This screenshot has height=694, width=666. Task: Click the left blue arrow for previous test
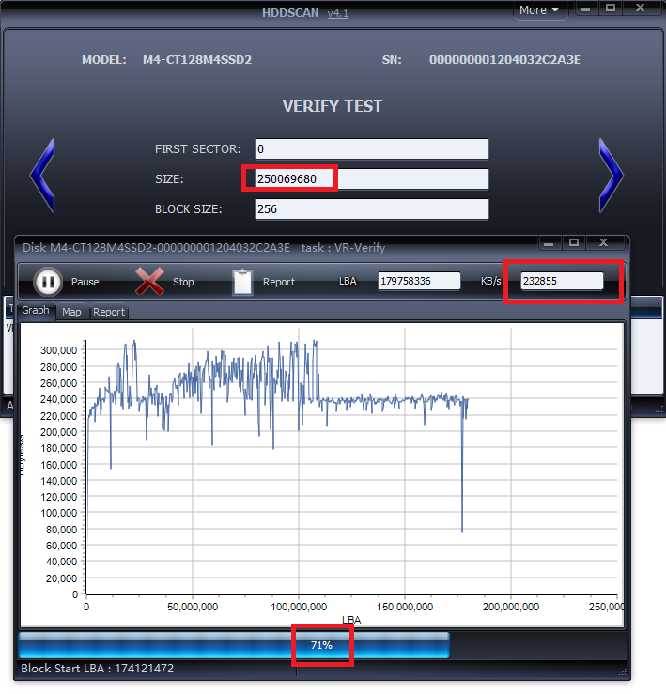42,175
